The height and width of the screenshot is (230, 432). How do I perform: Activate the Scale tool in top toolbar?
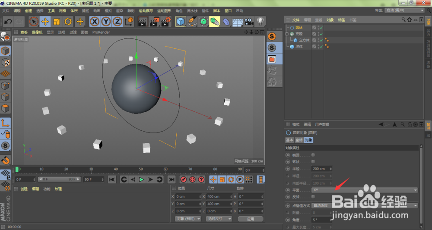(x=57, y=22)
